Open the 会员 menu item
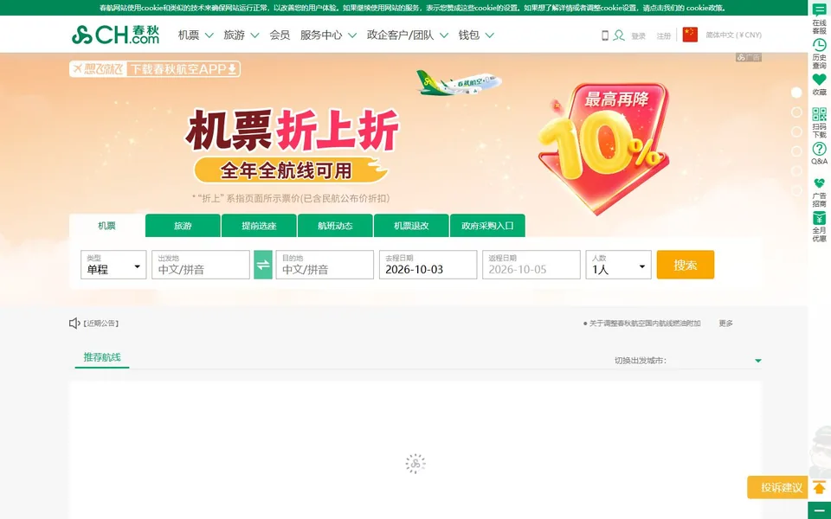 coord(280,35)
